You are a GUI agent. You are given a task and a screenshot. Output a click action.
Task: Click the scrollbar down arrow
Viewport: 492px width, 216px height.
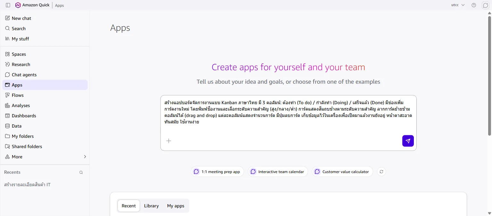point(489,213)
